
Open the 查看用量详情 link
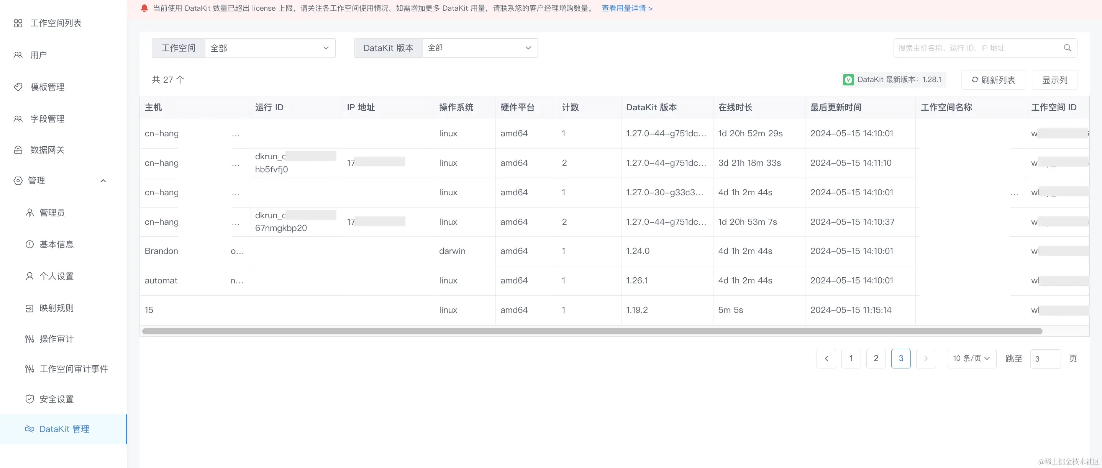[627, 8]
